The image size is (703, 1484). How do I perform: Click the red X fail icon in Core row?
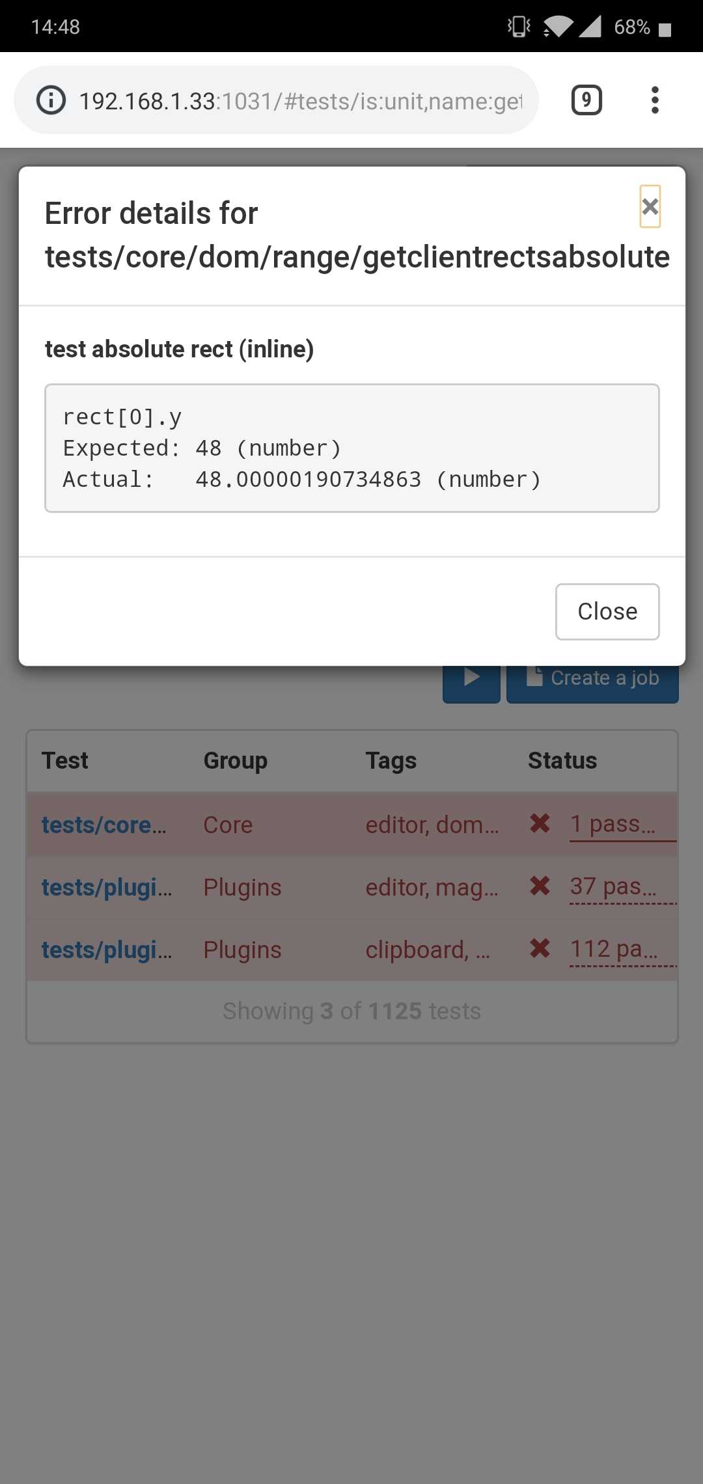540,824
